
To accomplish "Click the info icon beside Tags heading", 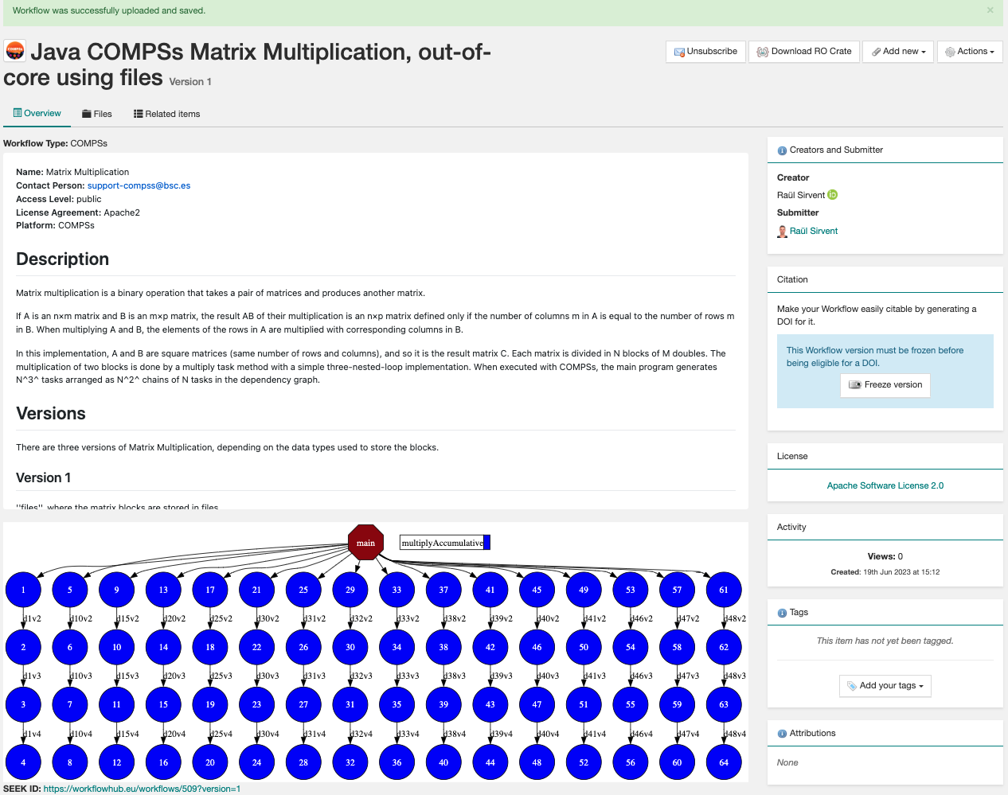I will 782,613.
